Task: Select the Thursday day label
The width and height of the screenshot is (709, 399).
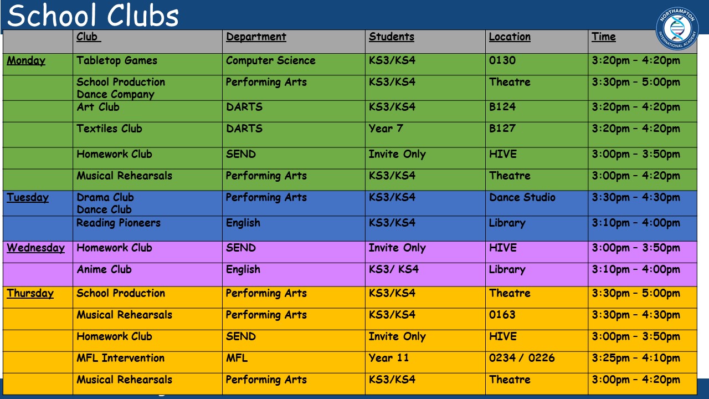Action: (30, 294)
